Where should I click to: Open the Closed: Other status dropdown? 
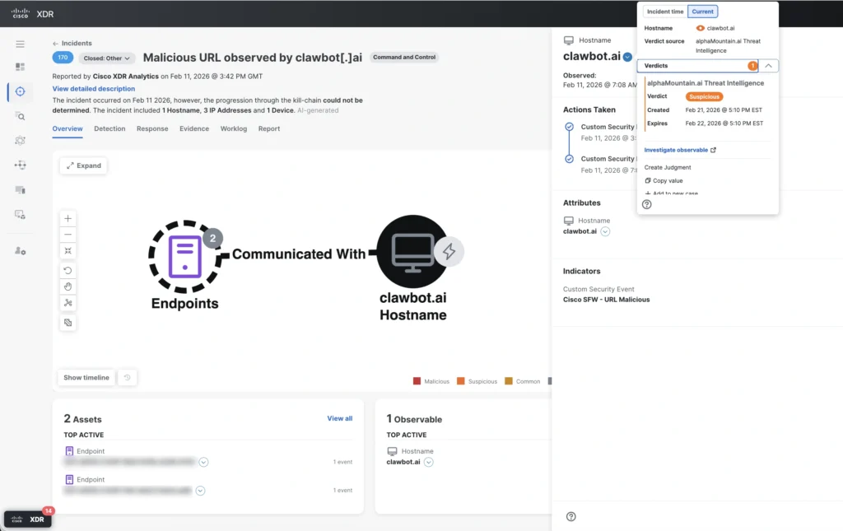(x=107, y=58)
